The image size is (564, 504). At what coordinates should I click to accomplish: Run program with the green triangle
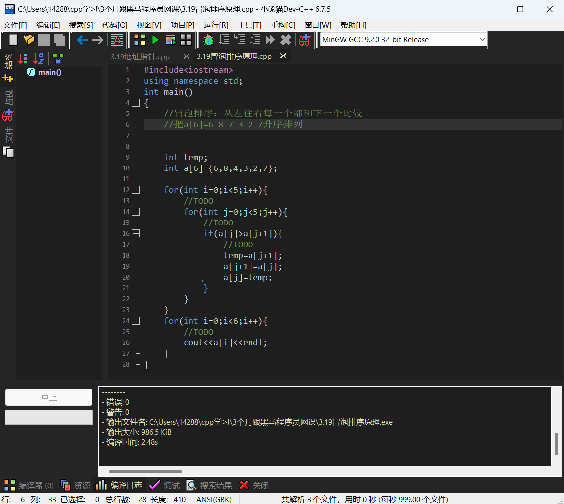point(155,40)
